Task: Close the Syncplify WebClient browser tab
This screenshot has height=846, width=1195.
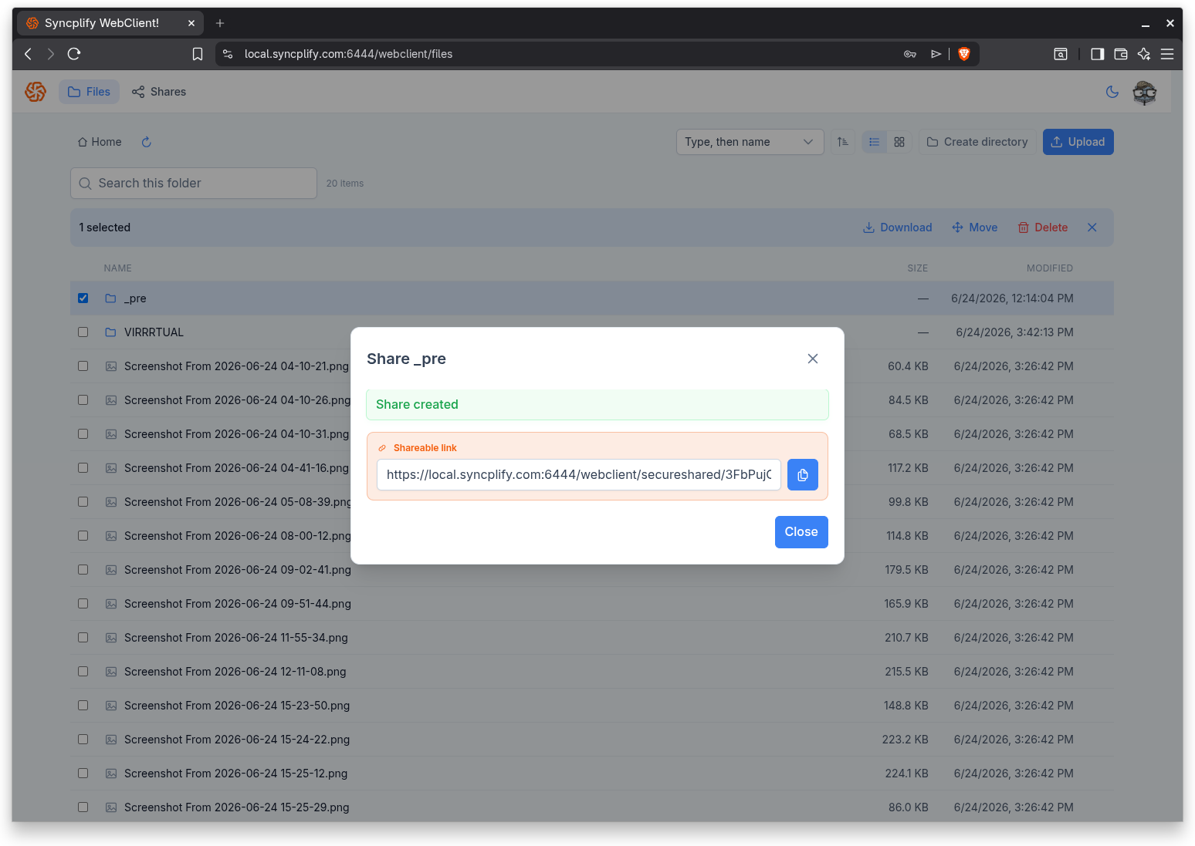Action: tap(191, 23)
